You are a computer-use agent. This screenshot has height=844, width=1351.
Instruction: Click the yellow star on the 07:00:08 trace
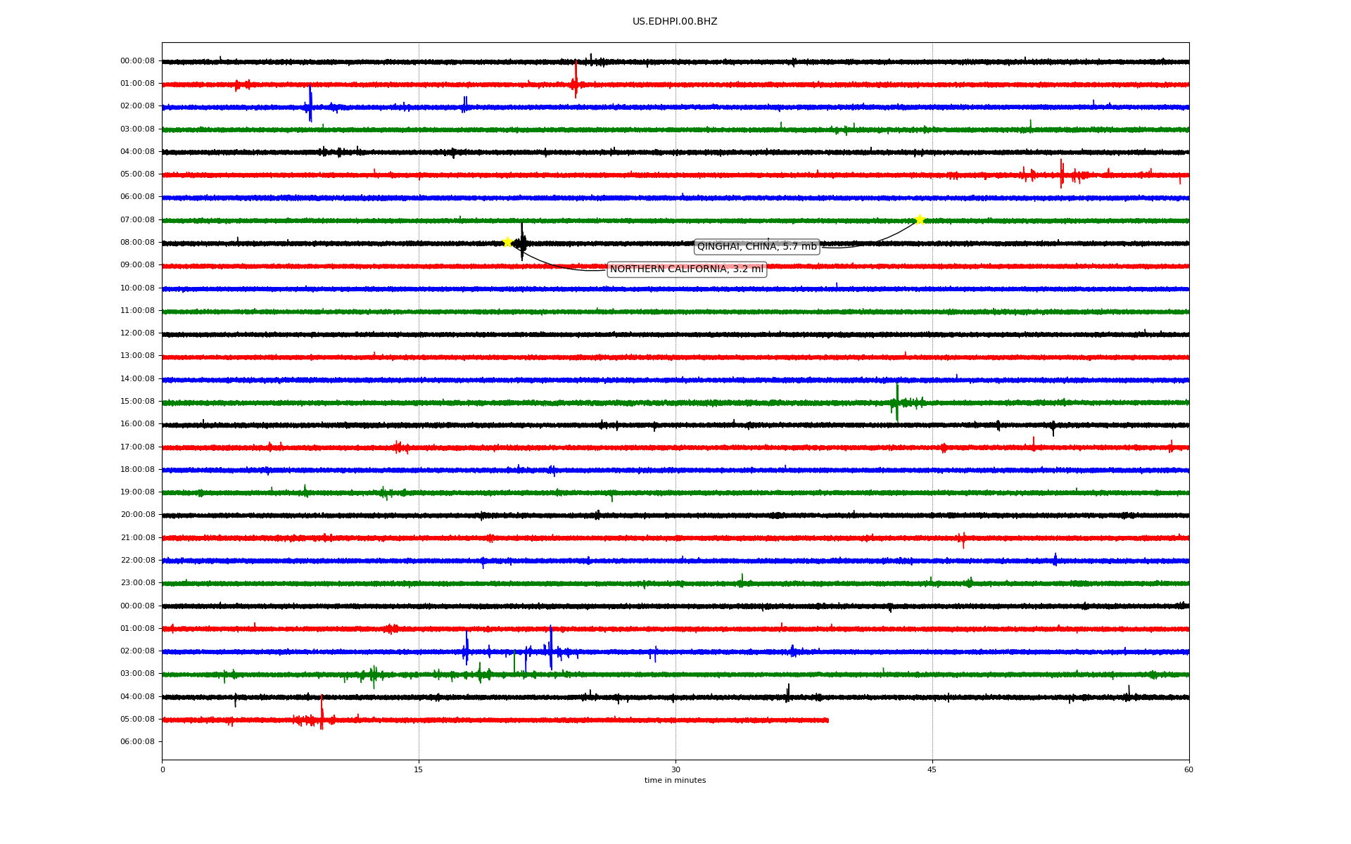pos(919,219)
